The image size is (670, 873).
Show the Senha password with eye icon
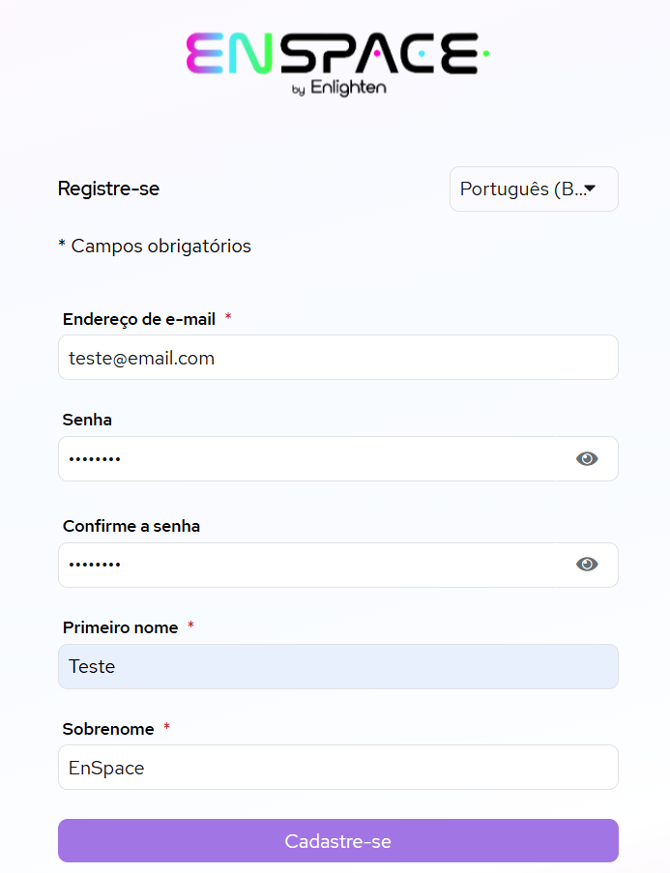[587, 459]
